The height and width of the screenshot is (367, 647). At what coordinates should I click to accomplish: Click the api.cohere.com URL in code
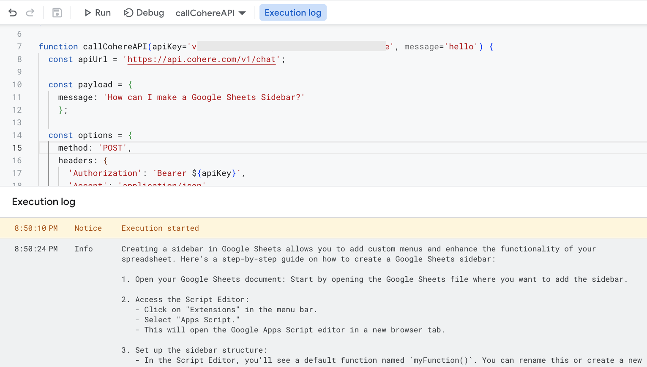[201, 59]
